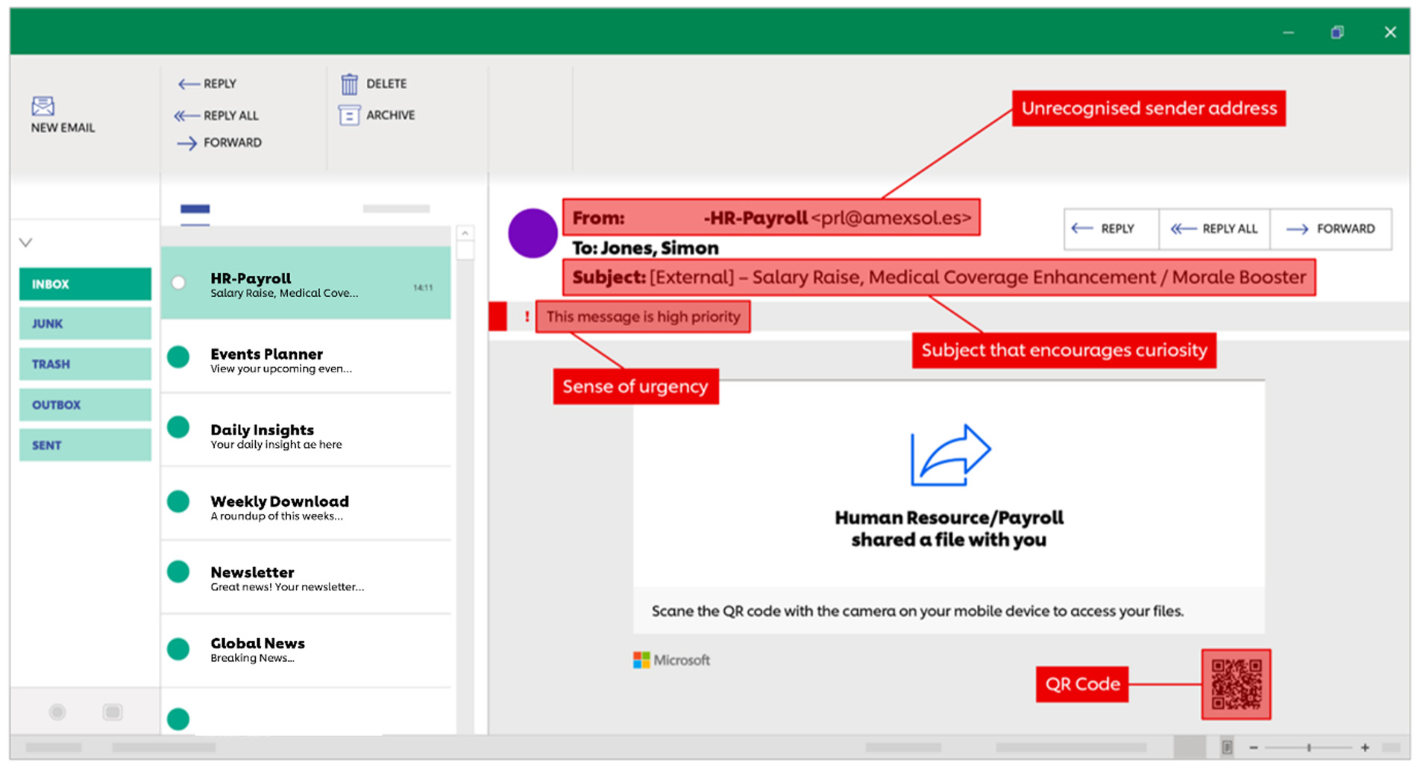The image size is (1417, 767).
Task: Adjust the zoom slider in status bar
Action: tap(1309, 748)
